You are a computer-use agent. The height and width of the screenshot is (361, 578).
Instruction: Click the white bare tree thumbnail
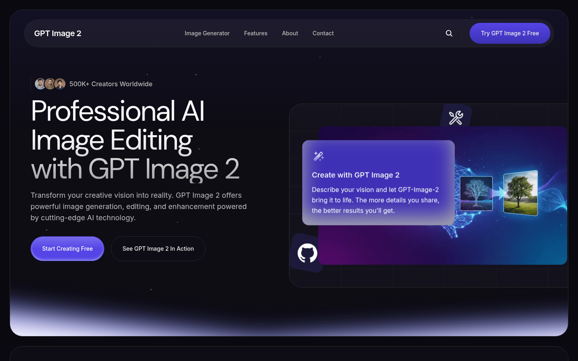(x=476, y=193)
